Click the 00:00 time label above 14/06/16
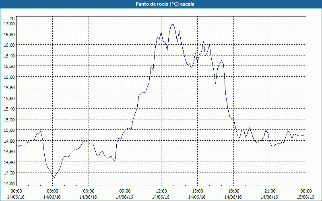The image size is (322, 201). coord(16,191)
